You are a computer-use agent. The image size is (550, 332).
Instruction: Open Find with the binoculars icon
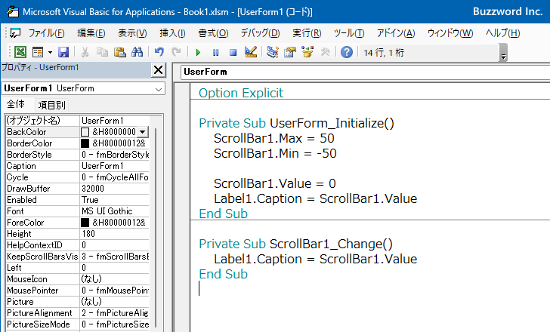coord(137,52)
